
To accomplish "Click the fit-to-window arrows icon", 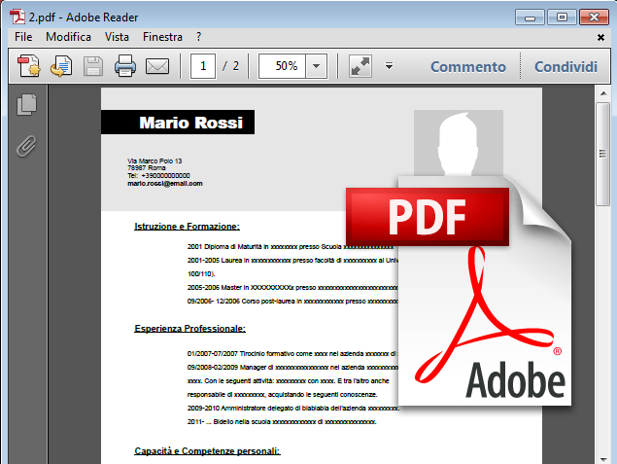I will pos(360,66).
